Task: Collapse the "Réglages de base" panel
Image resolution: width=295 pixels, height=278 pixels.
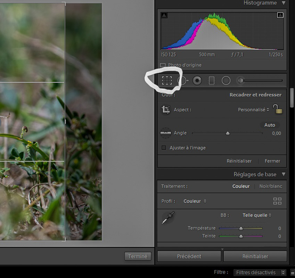Action: click(x=284, y=174)
